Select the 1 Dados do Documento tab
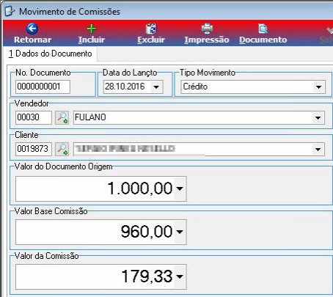Screen dimensions: 333x297 pyautogui.click(x=51, y=54)
